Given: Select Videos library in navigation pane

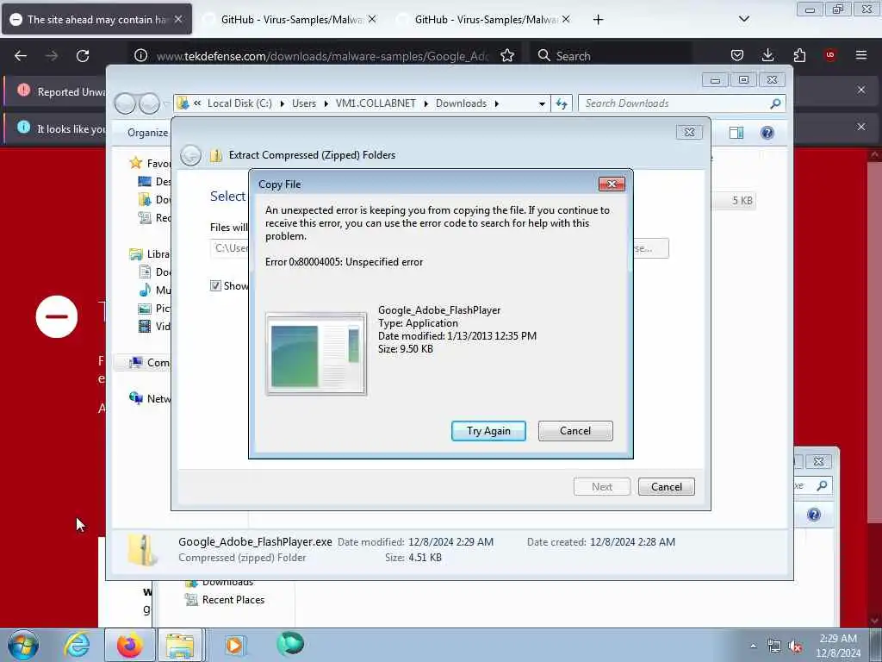Looking at the screenshot, I should [x=155, y=326].
